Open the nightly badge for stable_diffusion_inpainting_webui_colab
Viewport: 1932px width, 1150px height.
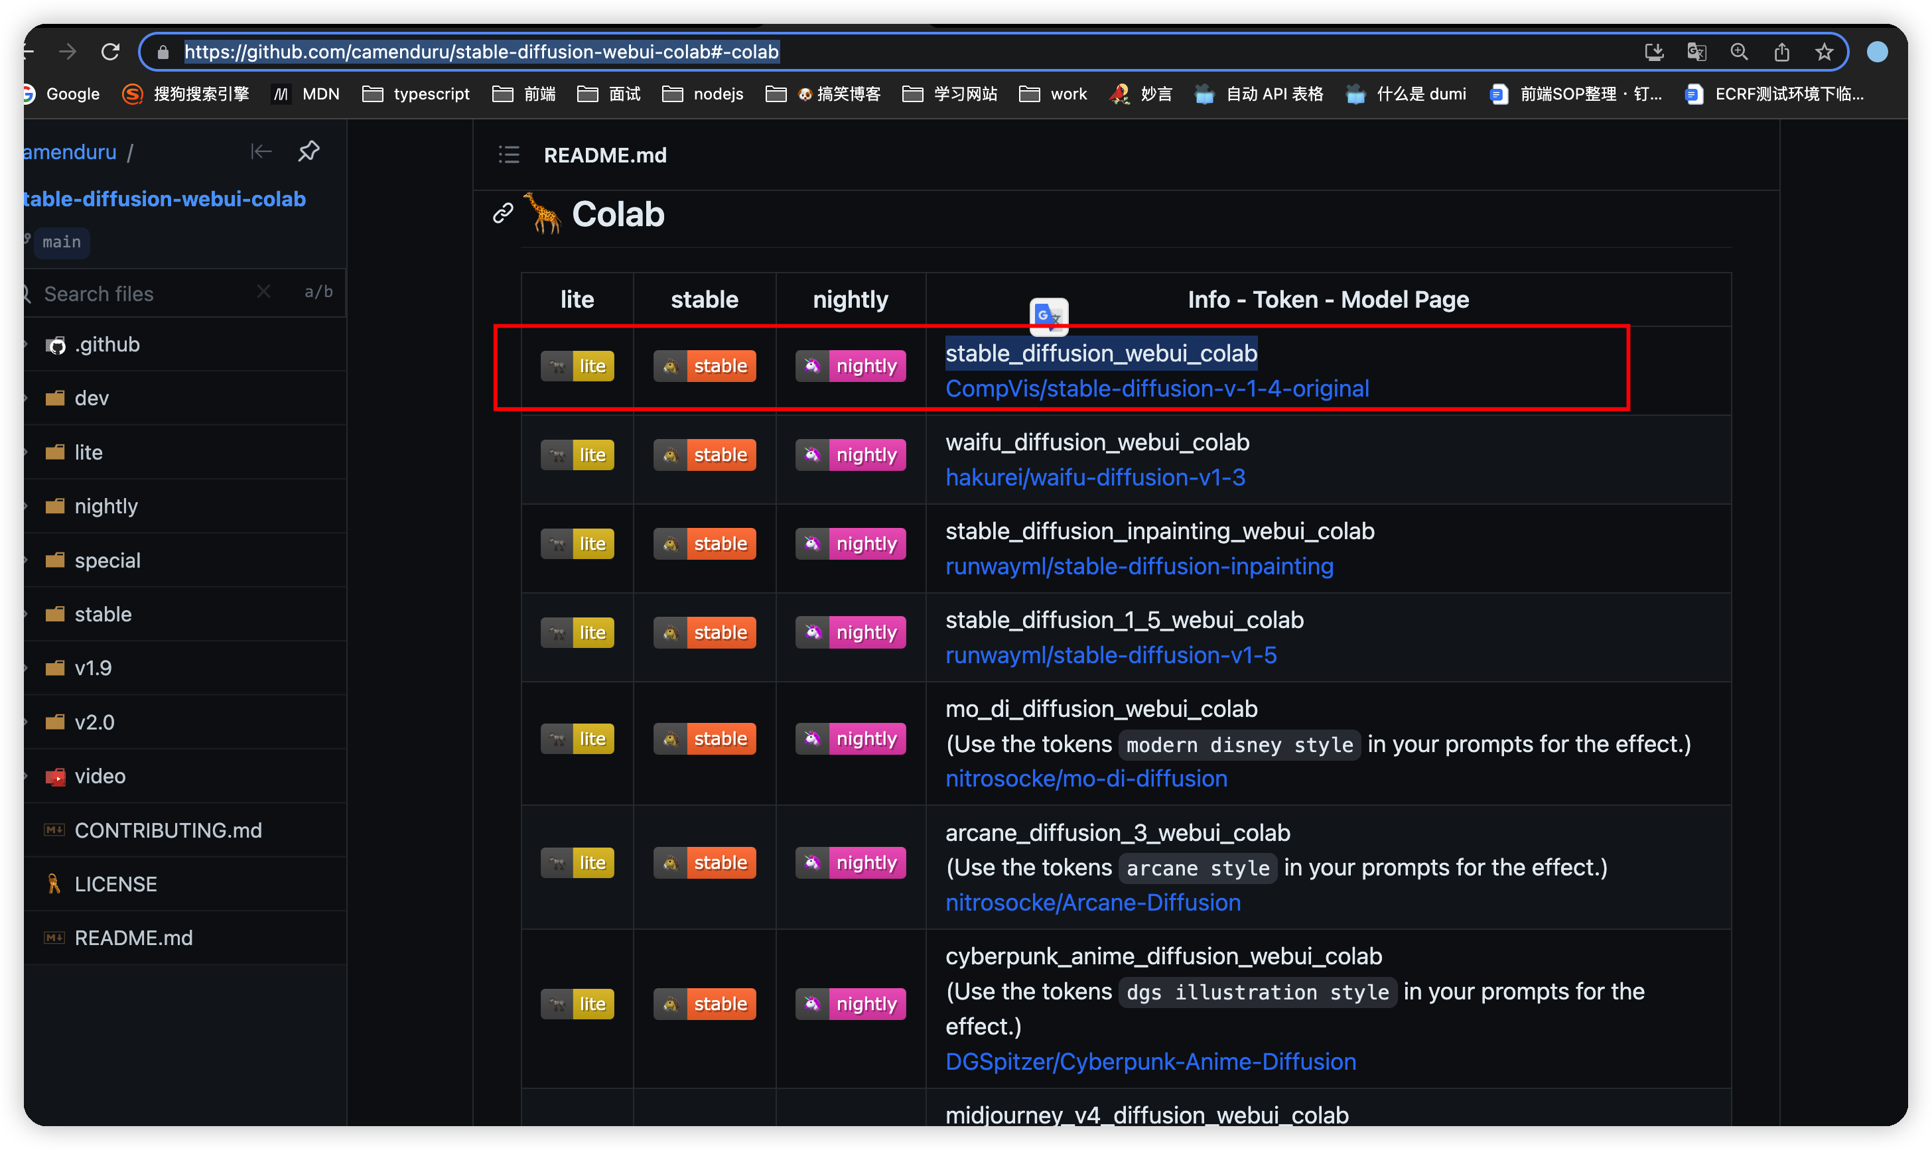coord(850,544)
